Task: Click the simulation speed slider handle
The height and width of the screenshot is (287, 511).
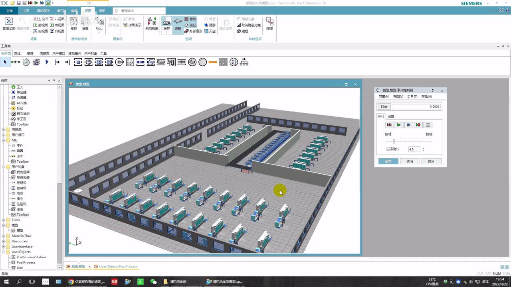Action: pos(394,141)
